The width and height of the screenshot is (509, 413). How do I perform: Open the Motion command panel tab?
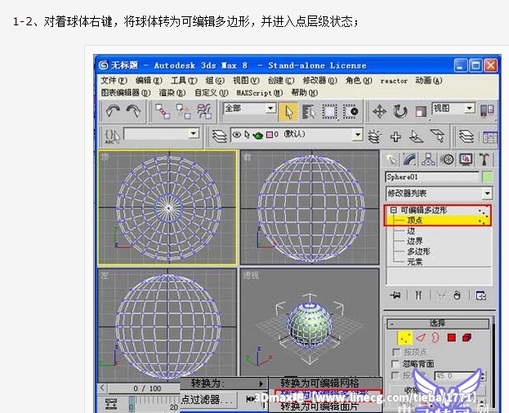click(x=448, y=159)
